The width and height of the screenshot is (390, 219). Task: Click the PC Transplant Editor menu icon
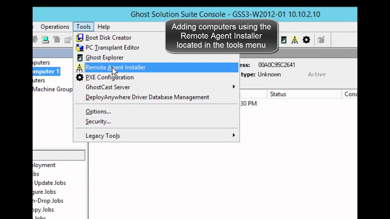(x=80, y=48)
